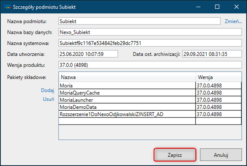Click the Dodaj link for packages
This screenshot has height=166, width=247.
tap(47, 91)
